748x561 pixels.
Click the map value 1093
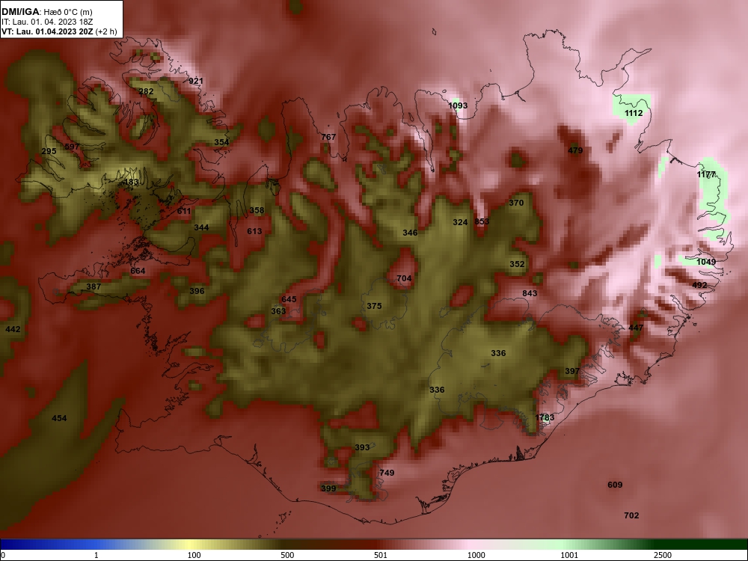click(458, 105)
